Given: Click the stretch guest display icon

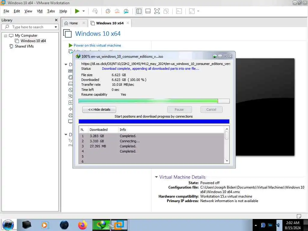Looking at the screenshot, I should click(x=192, y=11).
